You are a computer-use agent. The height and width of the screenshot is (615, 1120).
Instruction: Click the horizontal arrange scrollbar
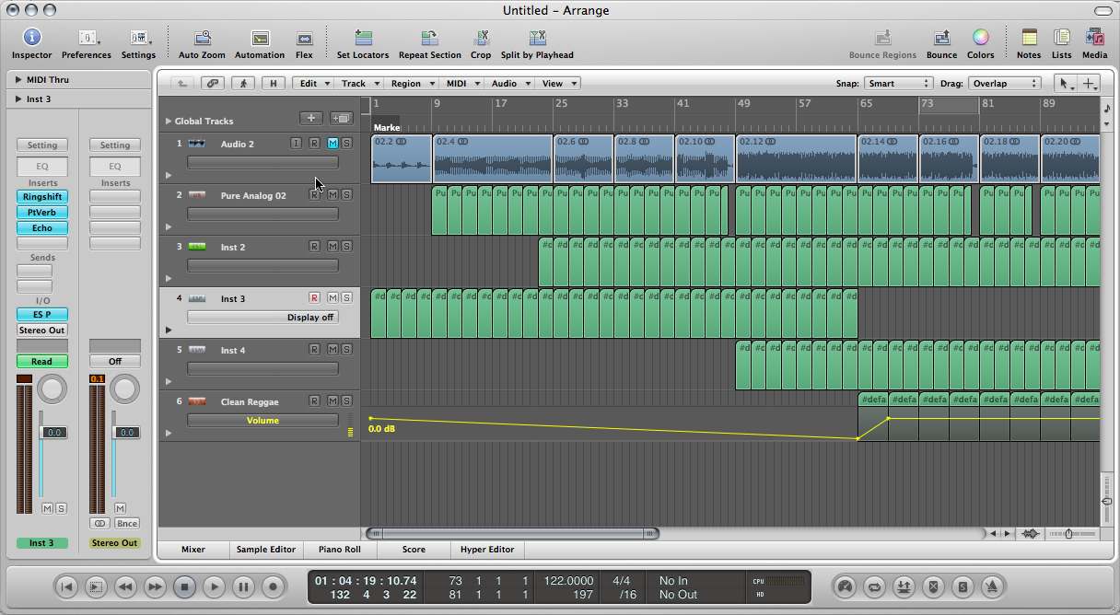513,533
